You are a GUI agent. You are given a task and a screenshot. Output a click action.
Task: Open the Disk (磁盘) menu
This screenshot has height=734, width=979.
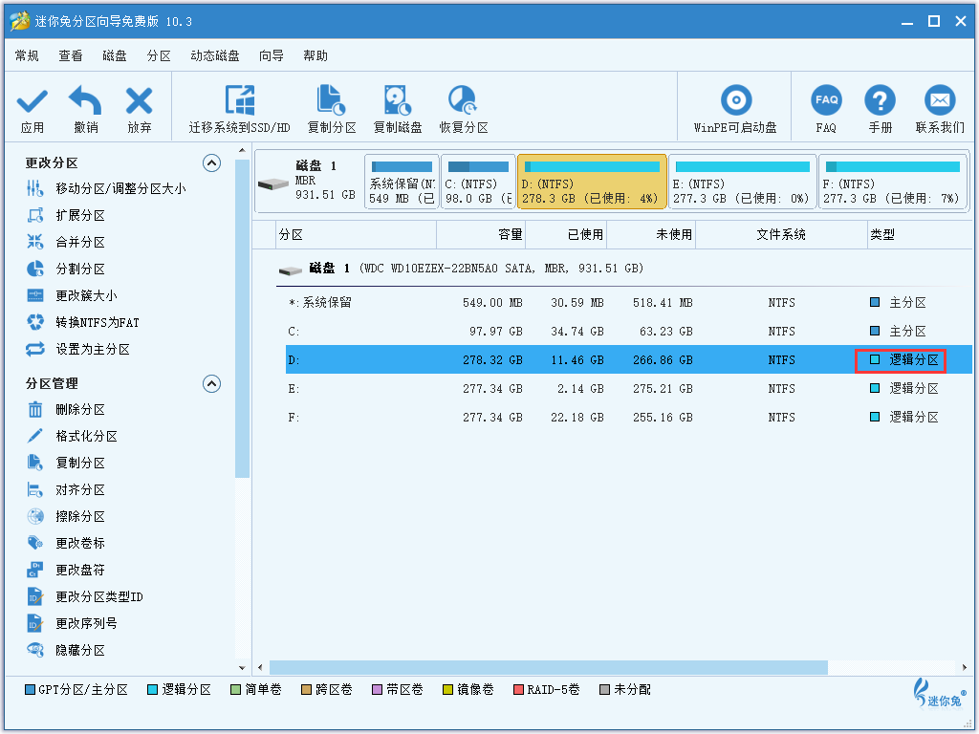pos(115,56)
